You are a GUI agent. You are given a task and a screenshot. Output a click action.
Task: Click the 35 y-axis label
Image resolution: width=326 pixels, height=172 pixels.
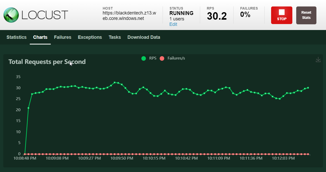(x=18, y=77)
